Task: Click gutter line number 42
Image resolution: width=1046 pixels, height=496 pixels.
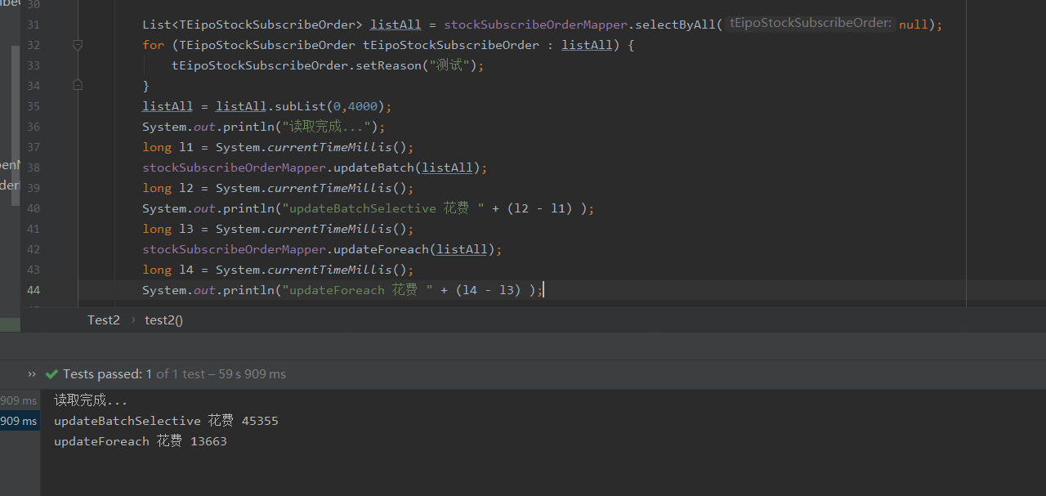Action: [33, 249]
